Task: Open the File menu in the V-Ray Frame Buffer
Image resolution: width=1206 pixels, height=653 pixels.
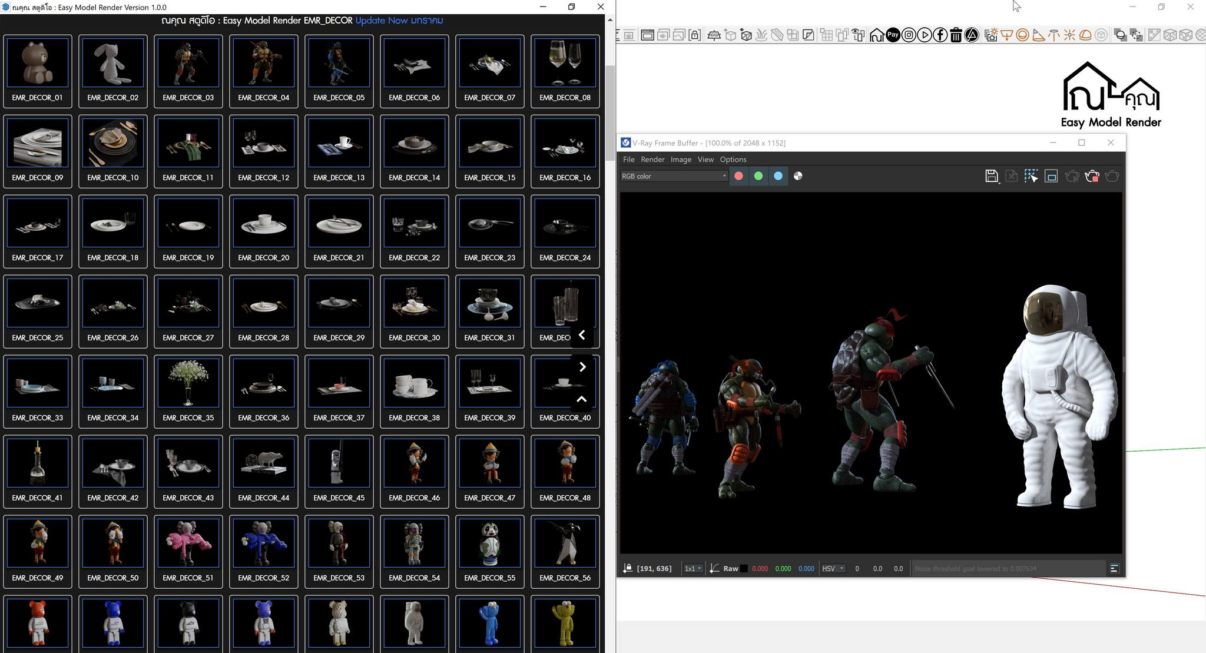Action: point(628,160)
